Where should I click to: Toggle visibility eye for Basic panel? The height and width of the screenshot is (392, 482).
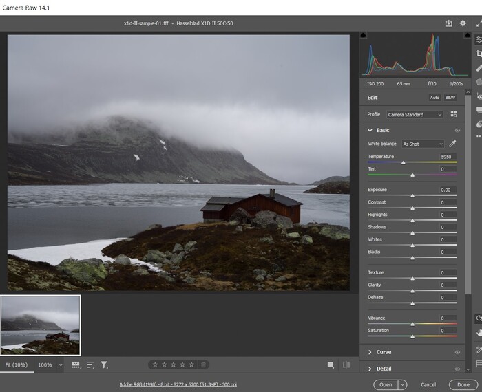point(457,130)
